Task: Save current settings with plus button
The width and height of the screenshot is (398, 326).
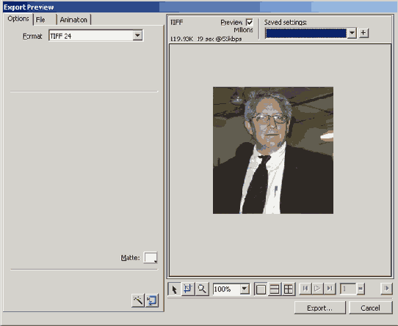Action: [363, 33]
